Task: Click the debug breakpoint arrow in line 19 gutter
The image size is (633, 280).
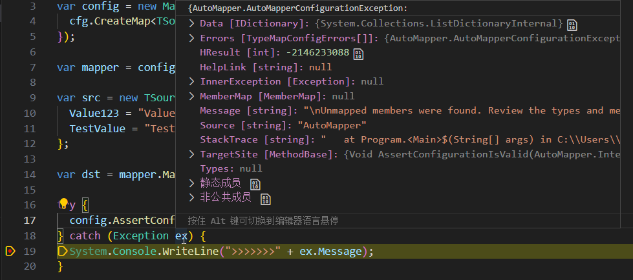Action: [10, 251]
